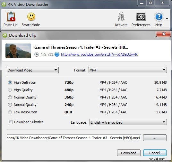Open the Format MP4 dropdown
172x162 pixels.
[128, 70]
